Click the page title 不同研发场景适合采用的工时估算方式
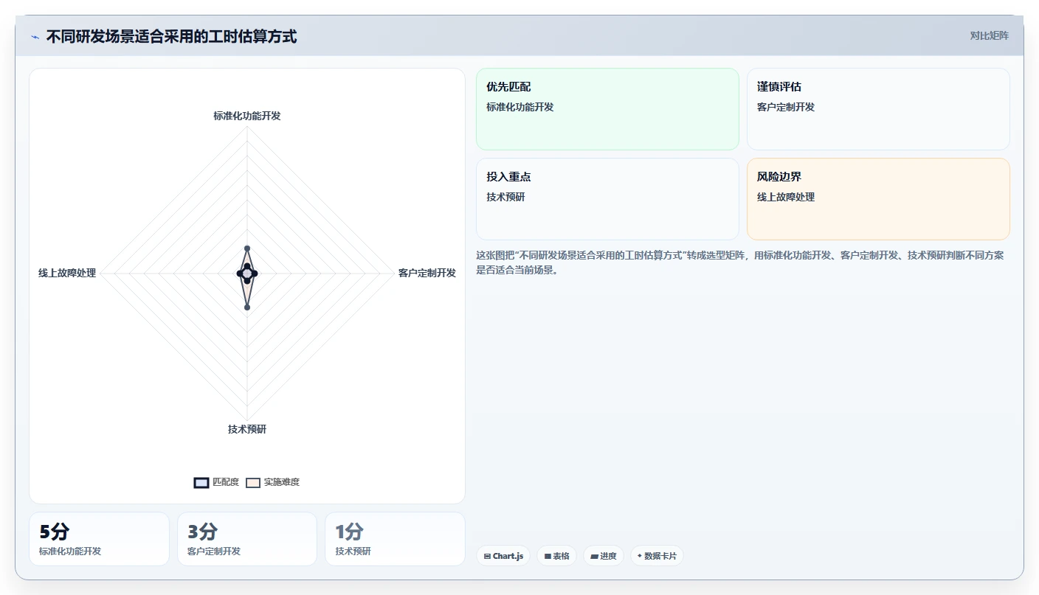 172,37
